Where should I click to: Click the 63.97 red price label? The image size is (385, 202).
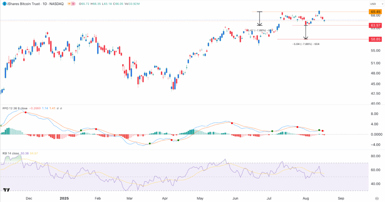click(x=376, y=25)
